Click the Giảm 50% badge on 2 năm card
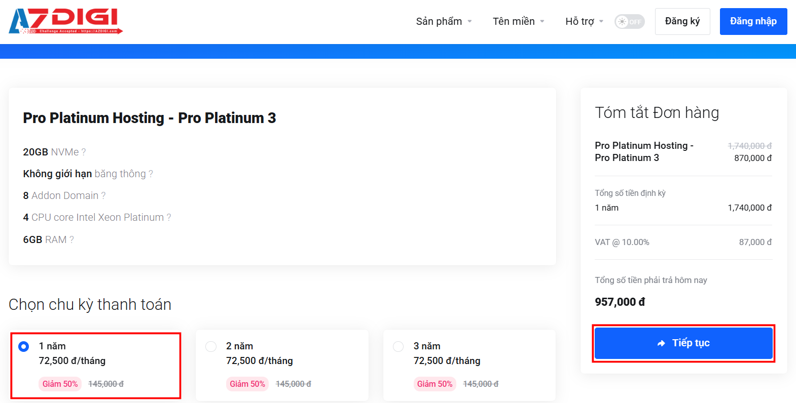This screenshot has height=403, width=796. [247, 384]
